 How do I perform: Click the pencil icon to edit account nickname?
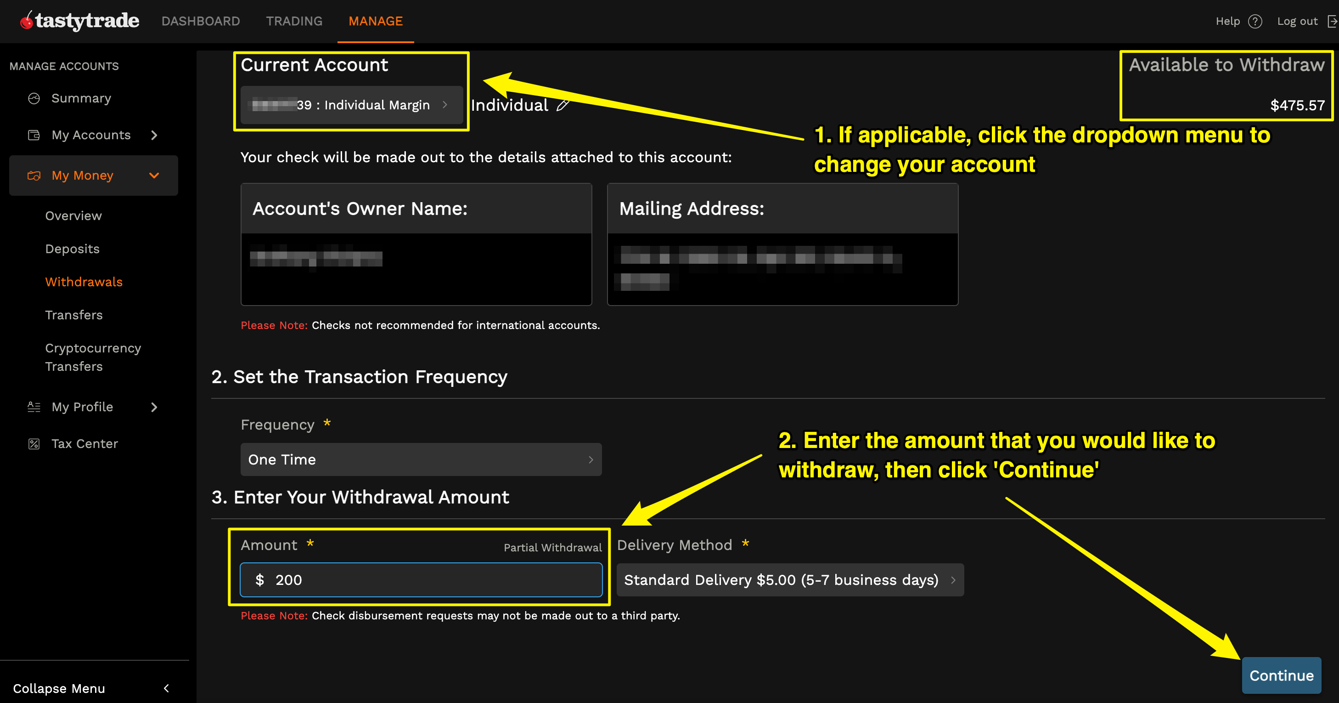click(563, 105)
